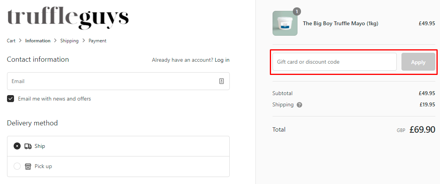Click the Delivery method heading

coord(32,123)
